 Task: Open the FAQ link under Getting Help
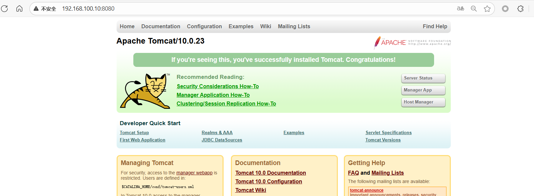353,173
